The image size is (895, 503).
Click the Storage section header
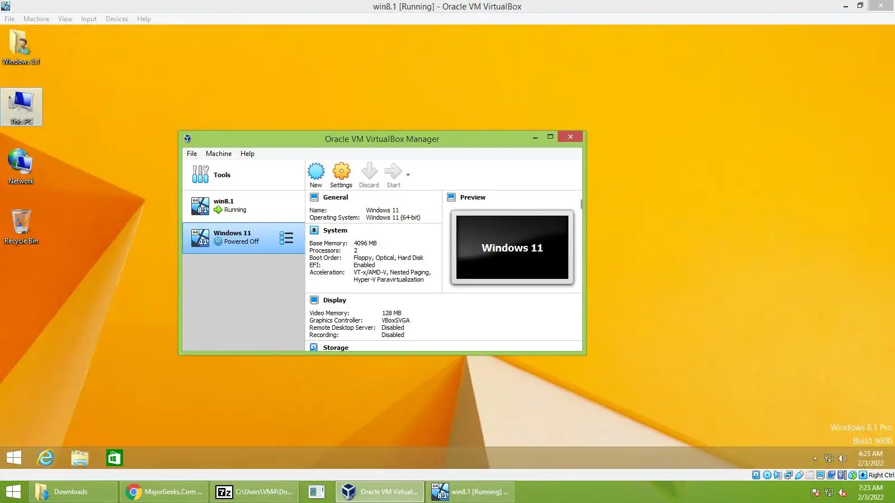pos(336,348)
